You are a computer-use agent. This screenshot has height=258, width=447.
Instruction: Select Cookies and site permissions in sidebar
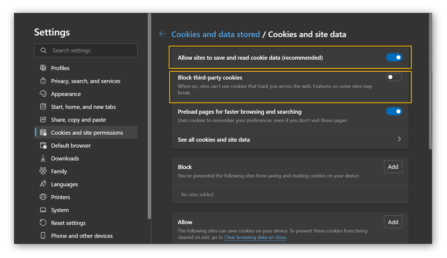[x=87, y=132]
